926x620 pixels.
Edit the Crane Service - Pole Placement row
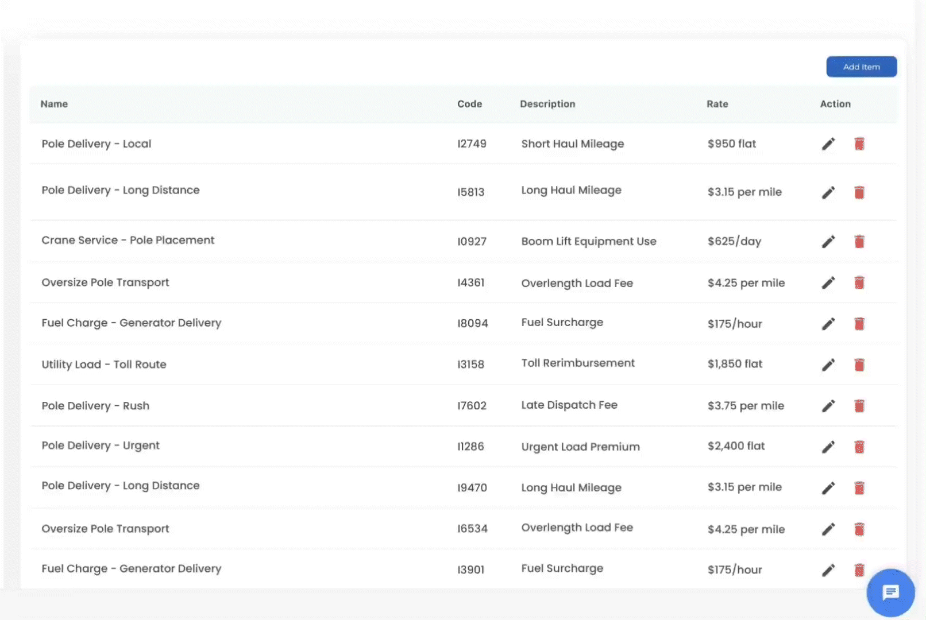(828, 242)
